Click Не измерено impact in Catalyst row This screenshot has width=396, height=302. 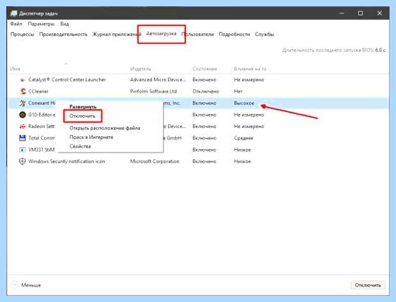click(x=248, y=80)
